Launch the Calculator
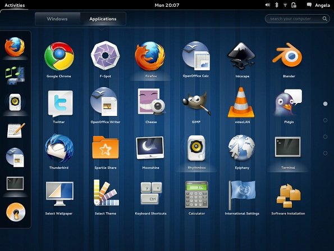The height and width of the screenshot is (251, 334). tap(196, 194)
